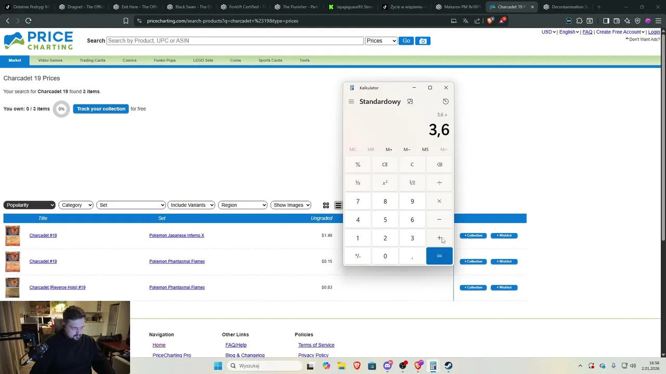Click Track your collection button
666x374 pixels.
click(101, 109)
